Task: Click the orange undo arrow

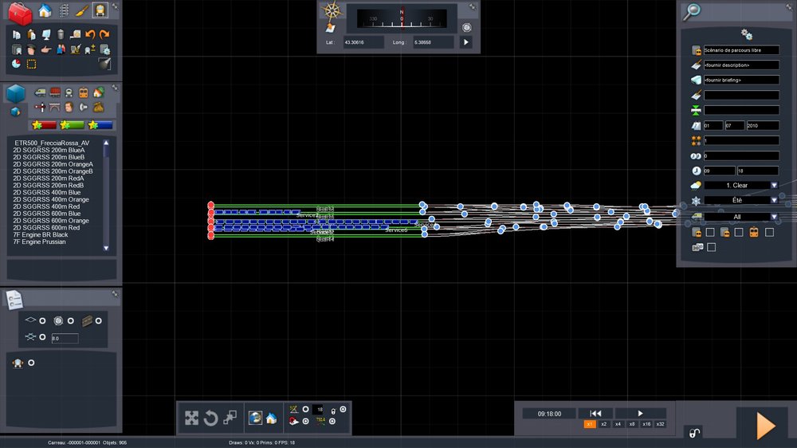Action: click(x=90, y=34)
